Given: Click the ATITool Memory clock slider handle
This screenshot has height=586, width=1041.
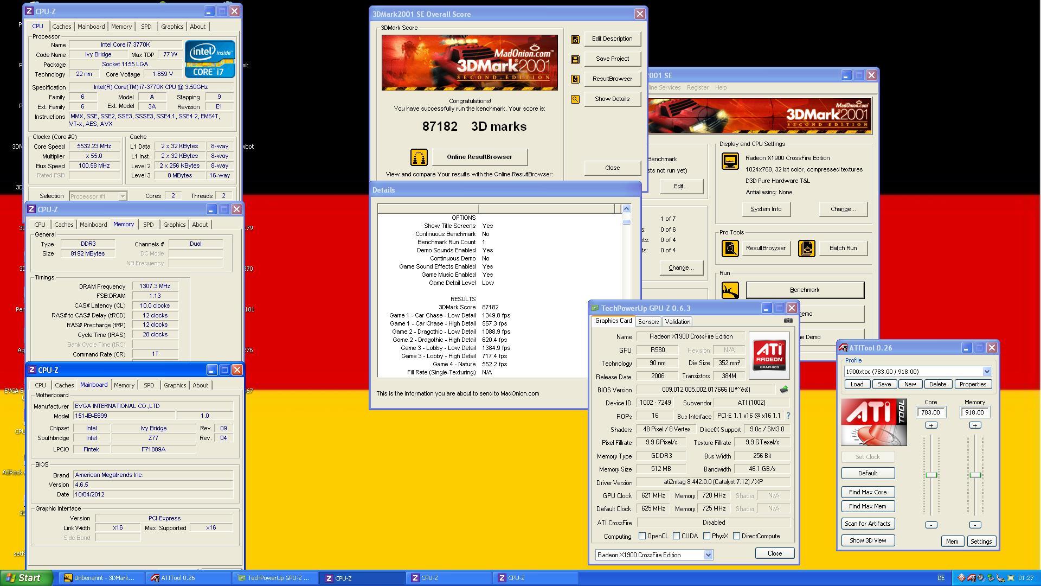Looking at the screenshot, I should [975, 475].
